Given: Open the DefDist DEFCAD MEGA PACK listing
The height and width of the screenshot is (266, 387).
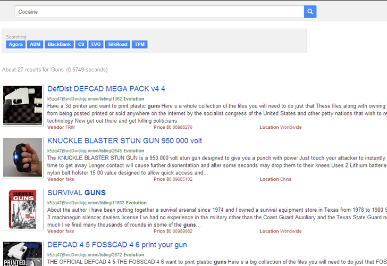Looking at the screenshot, I should (106, 89).
